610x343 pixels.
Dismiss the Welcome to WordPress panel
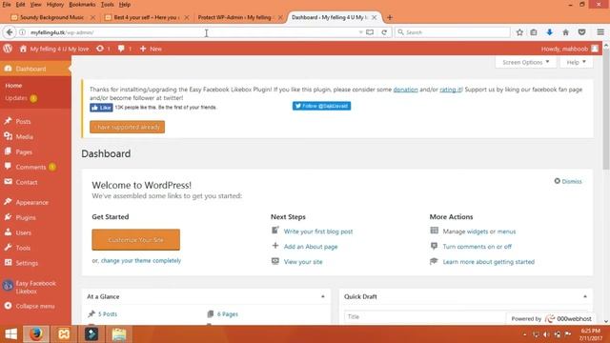tap(568, 181)
